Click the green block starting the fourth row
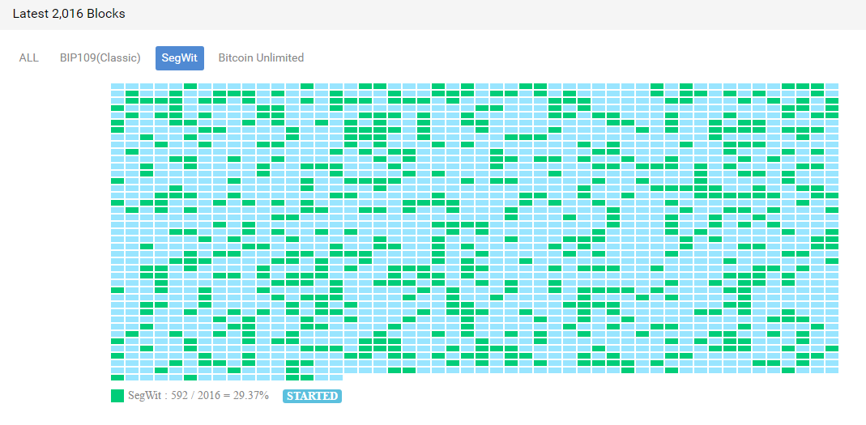 pos(117,108)
